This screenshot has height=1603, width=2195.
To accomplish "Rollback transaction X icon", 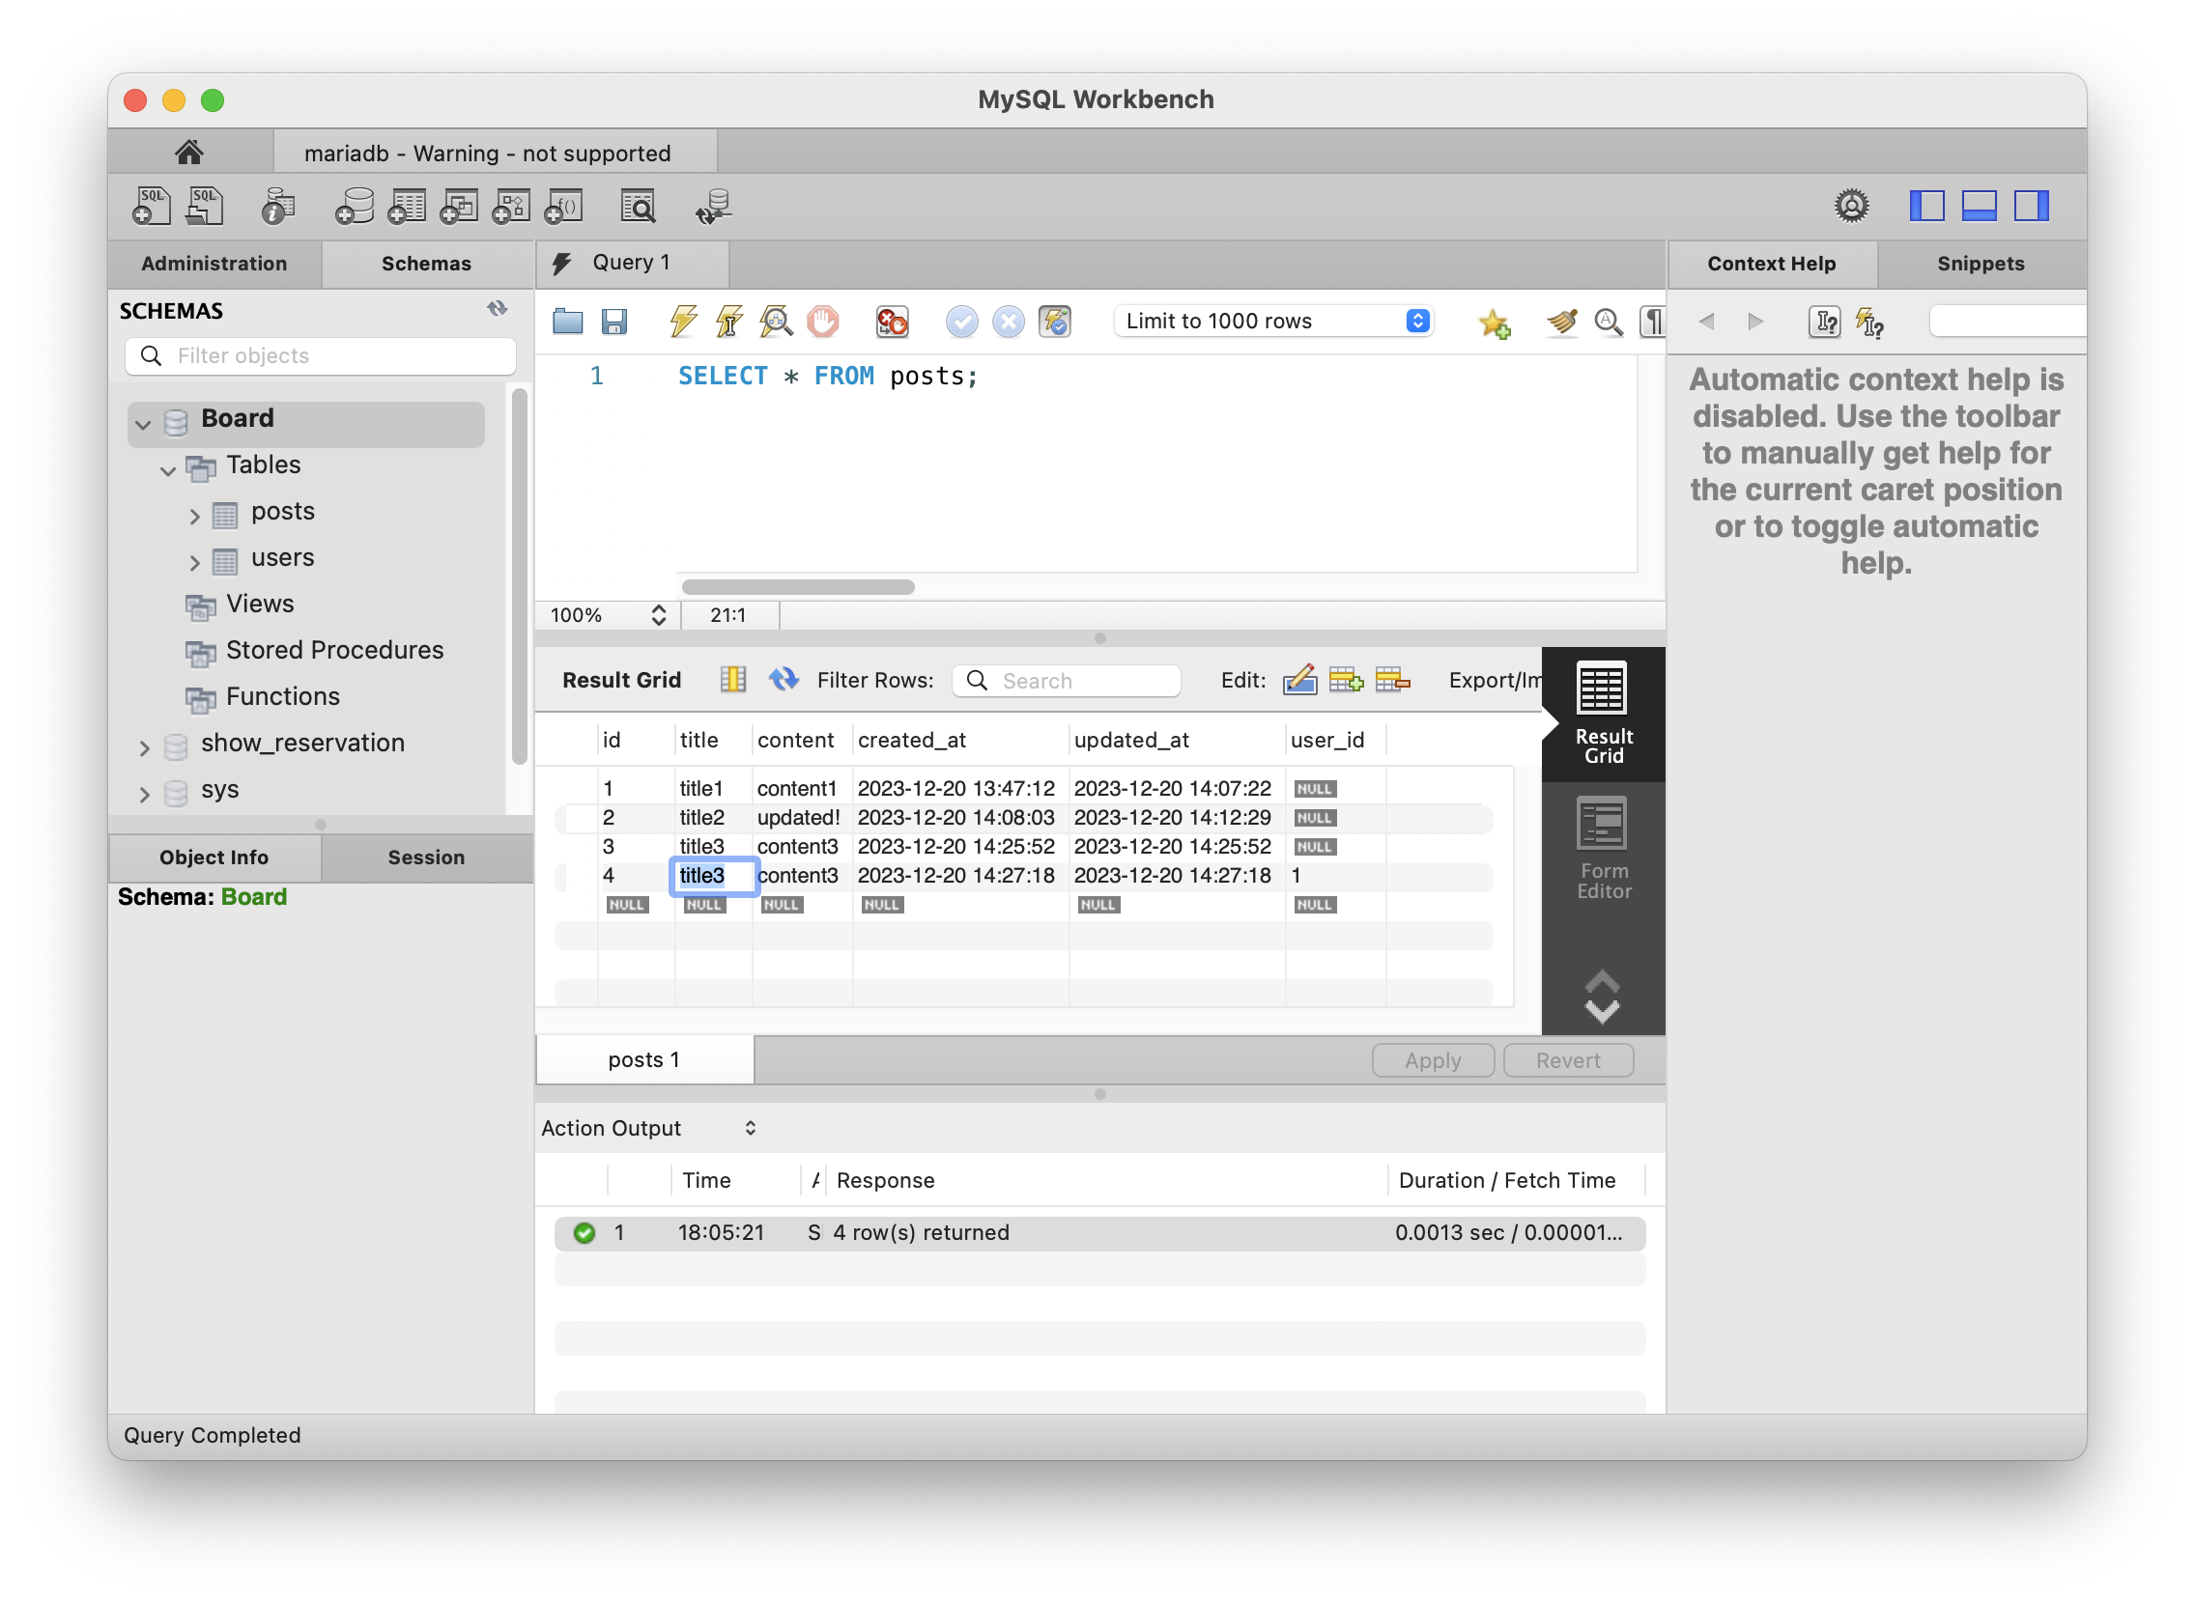I will 1008,322.
